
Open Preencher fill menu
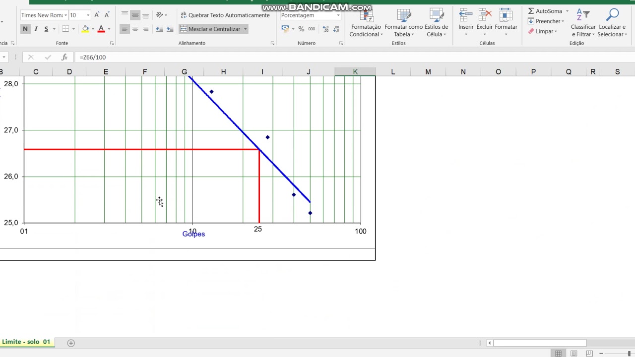tap(546, 21)
